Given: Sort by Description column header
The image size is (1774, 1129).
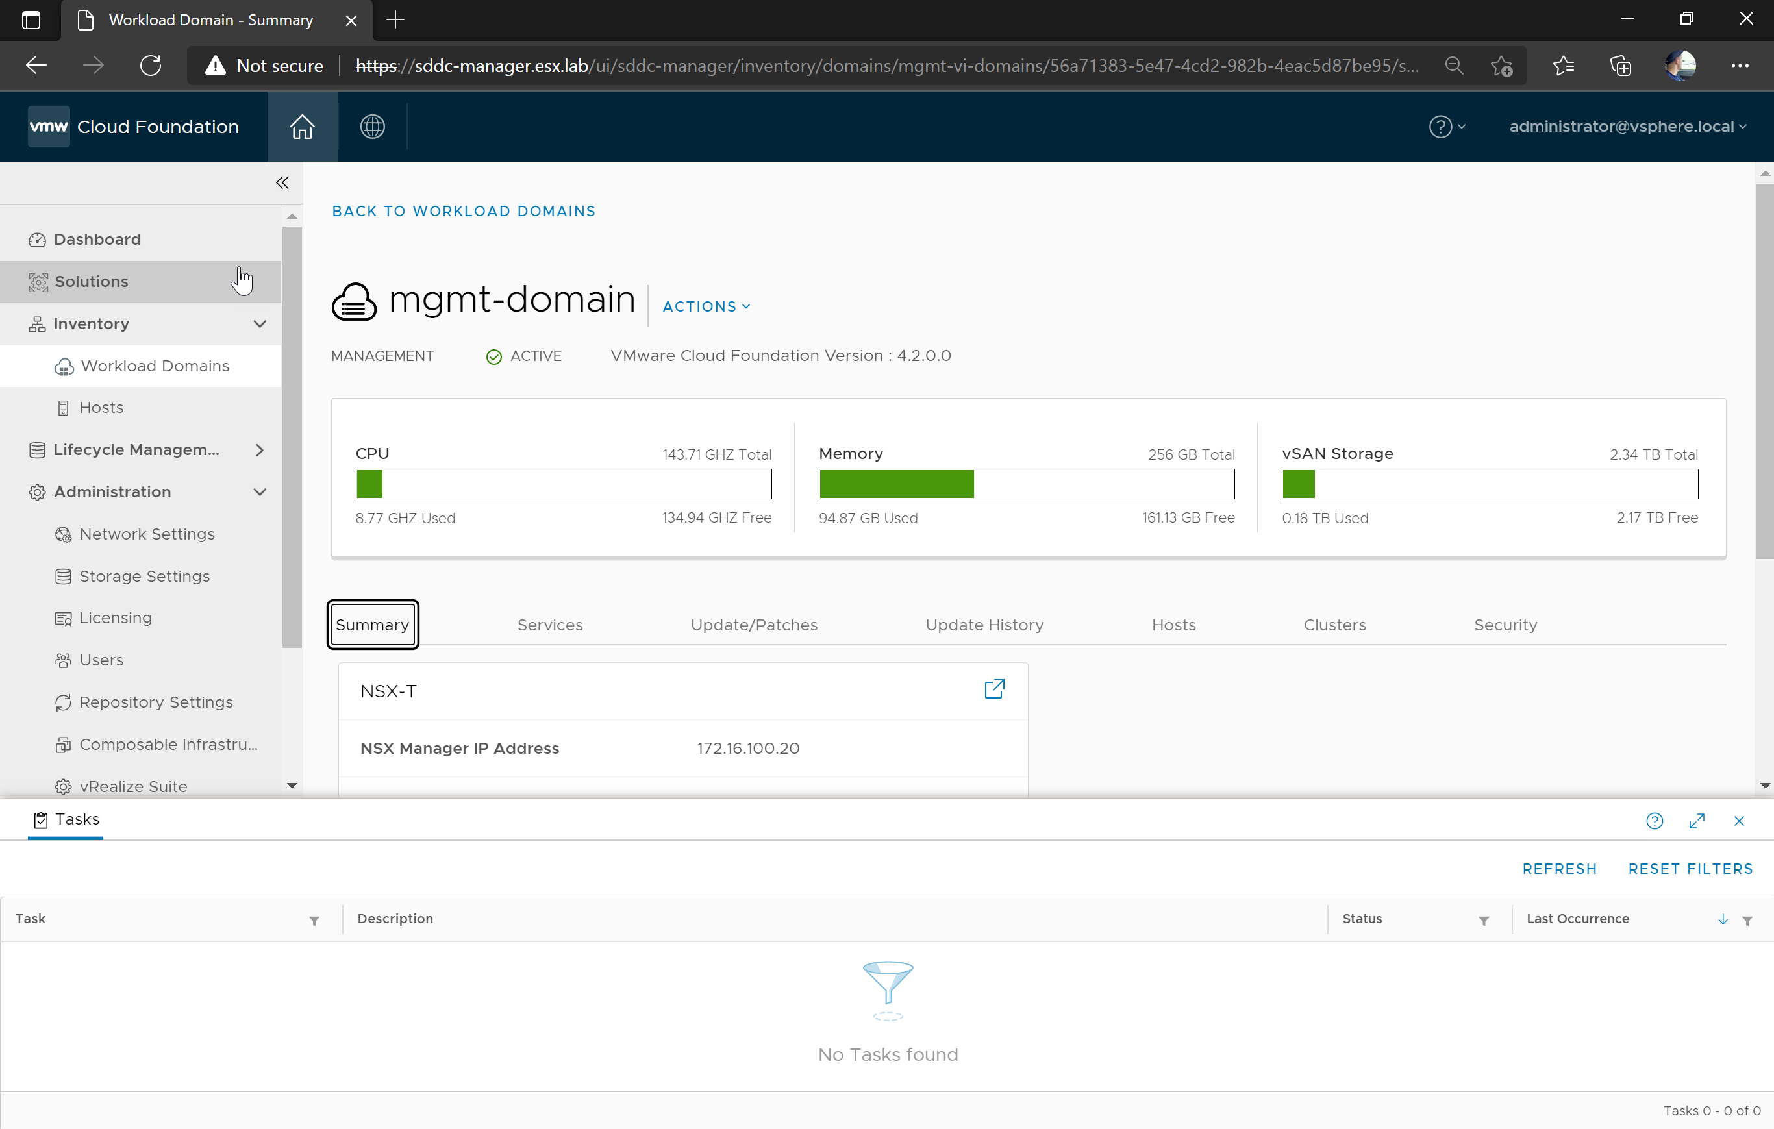Looking at the screenshot, I should click(x=395, y=919).
